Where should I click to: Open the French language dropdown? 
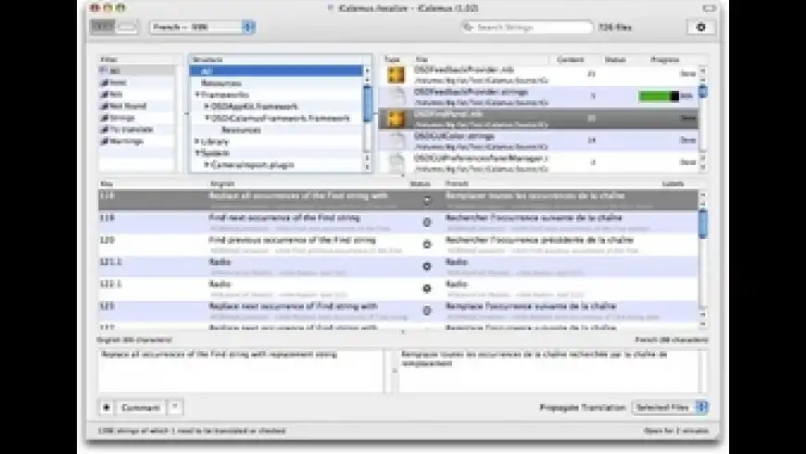pyautogui.click(x=203, y=27)
